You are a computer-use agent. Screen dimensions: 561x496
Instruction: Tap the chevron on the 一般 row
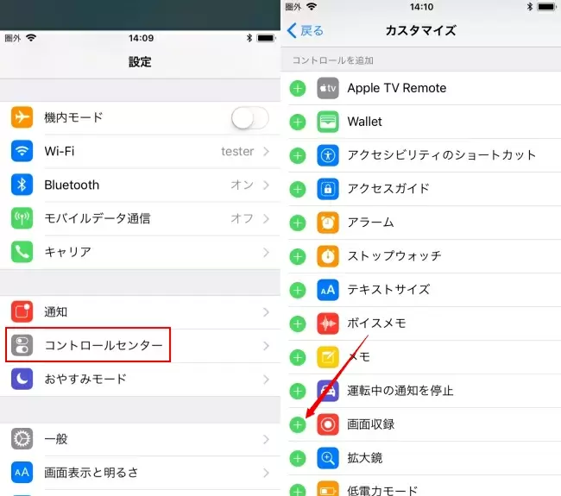tap(266, 439)
